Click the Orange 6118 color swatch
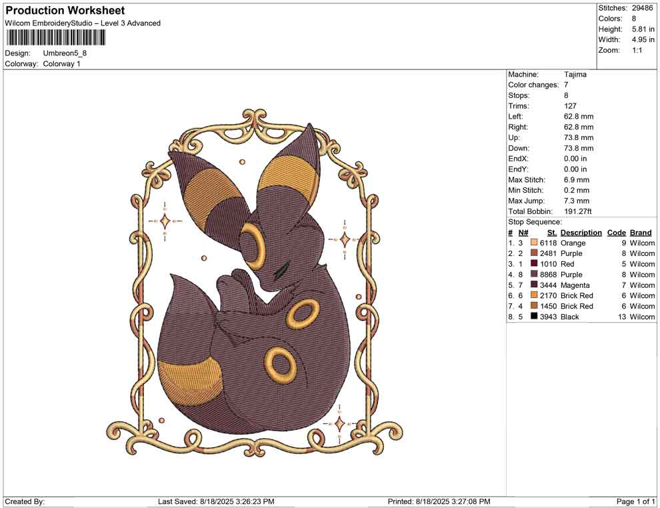 coord(534,243)
